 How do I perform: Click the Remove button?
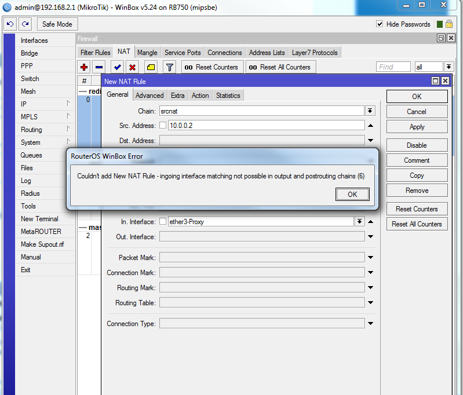417,191
